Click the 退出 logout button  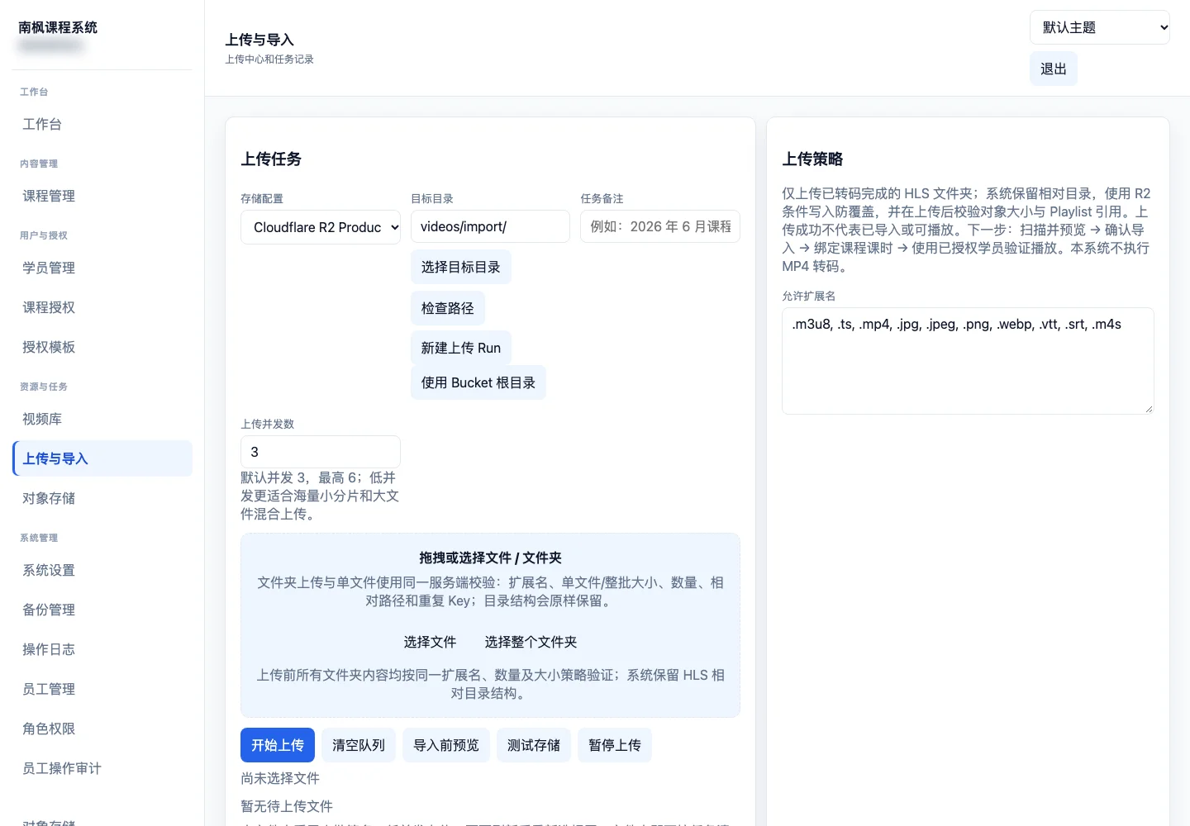coord(1053,69)
